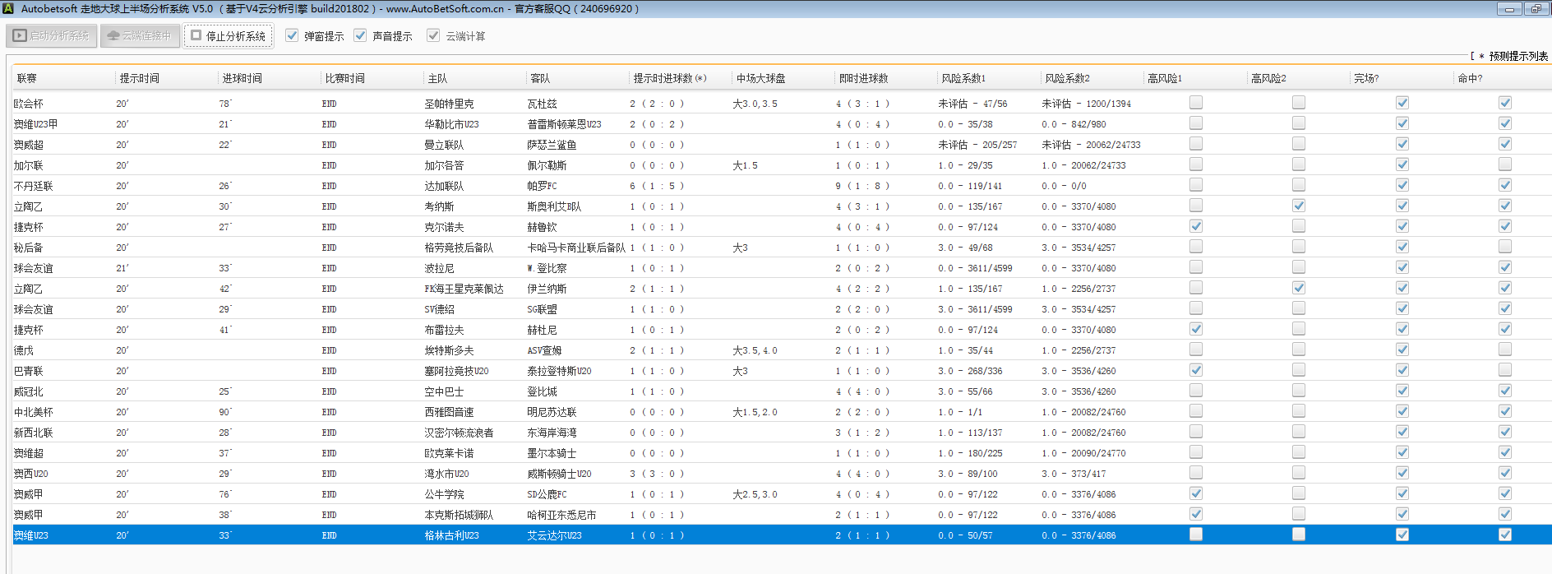Click the 停止分析系统 button
This screenshot has height=574, width=1552.
tap(228, 36)
